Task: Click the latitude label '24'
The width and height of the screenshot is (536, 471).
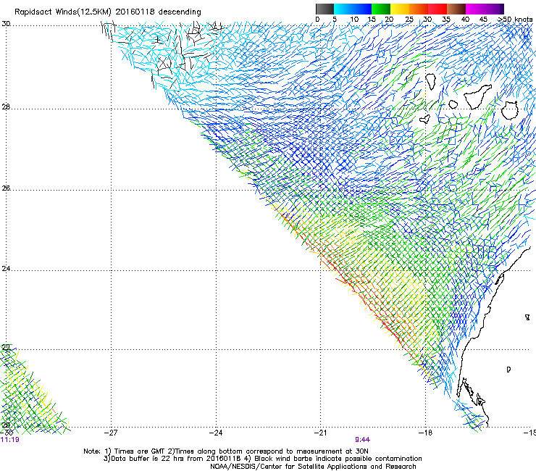Action: [6, 269]
